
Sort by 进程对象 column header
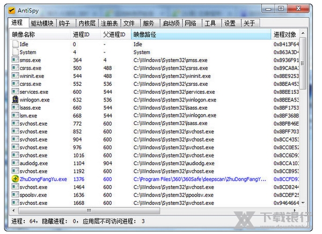(286, 34)
